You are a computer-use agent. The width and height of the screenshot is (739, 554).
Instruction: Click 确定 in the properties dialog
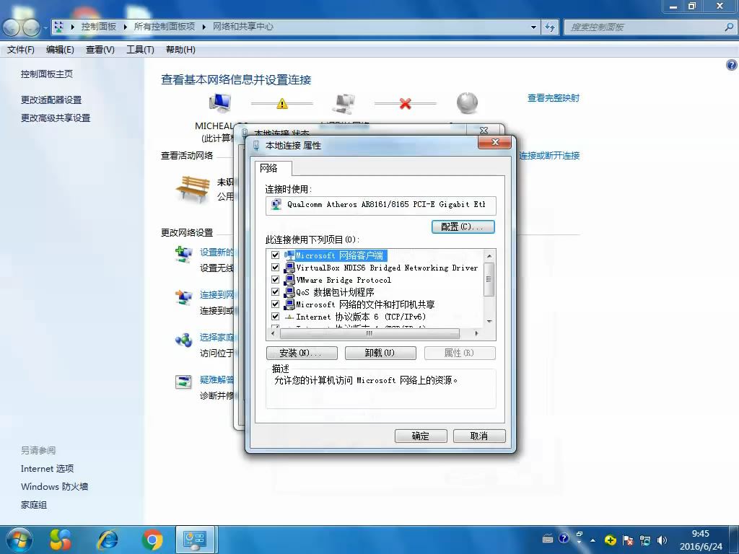click(x=421, y=436)
